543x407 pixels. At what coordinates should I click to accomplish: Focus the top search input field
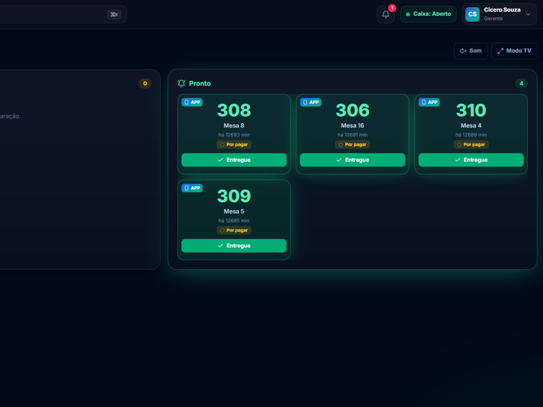point(62,14)
